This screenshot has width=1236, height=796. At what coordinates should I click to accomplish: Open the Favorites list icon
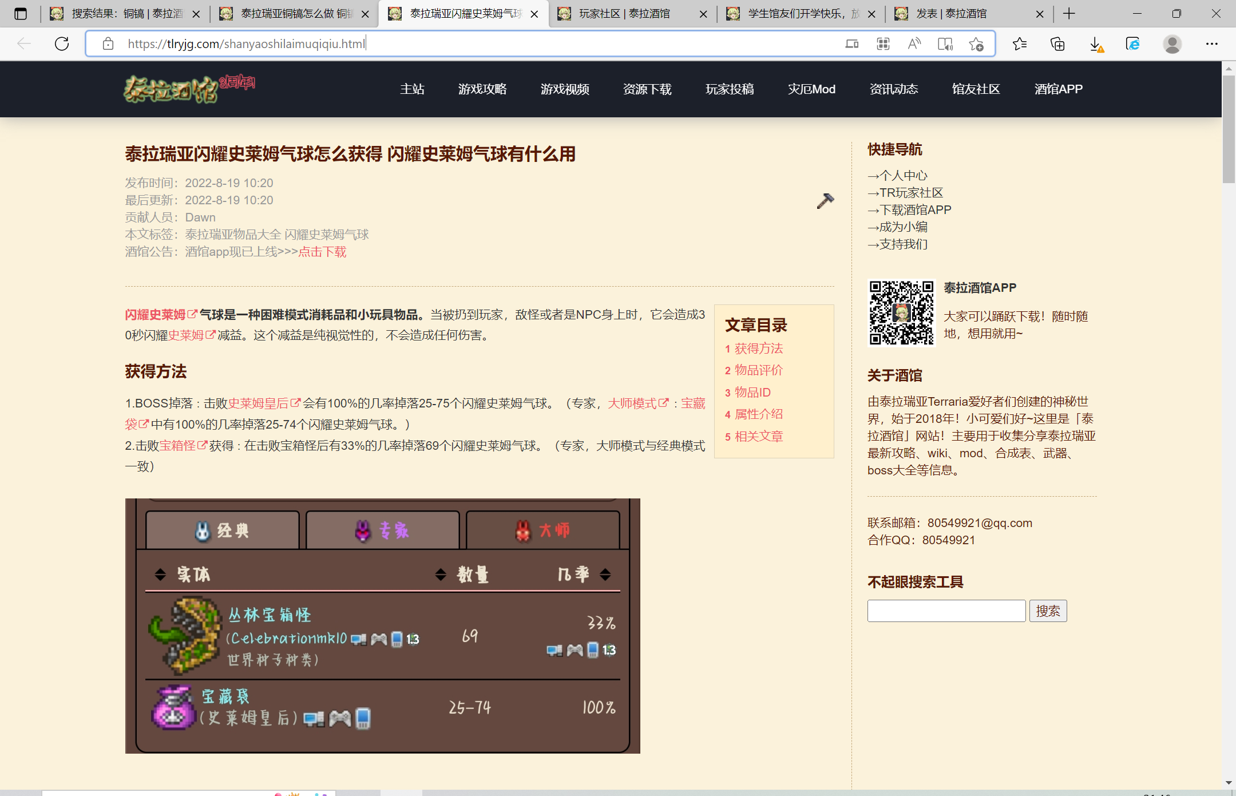[1020, 44]
